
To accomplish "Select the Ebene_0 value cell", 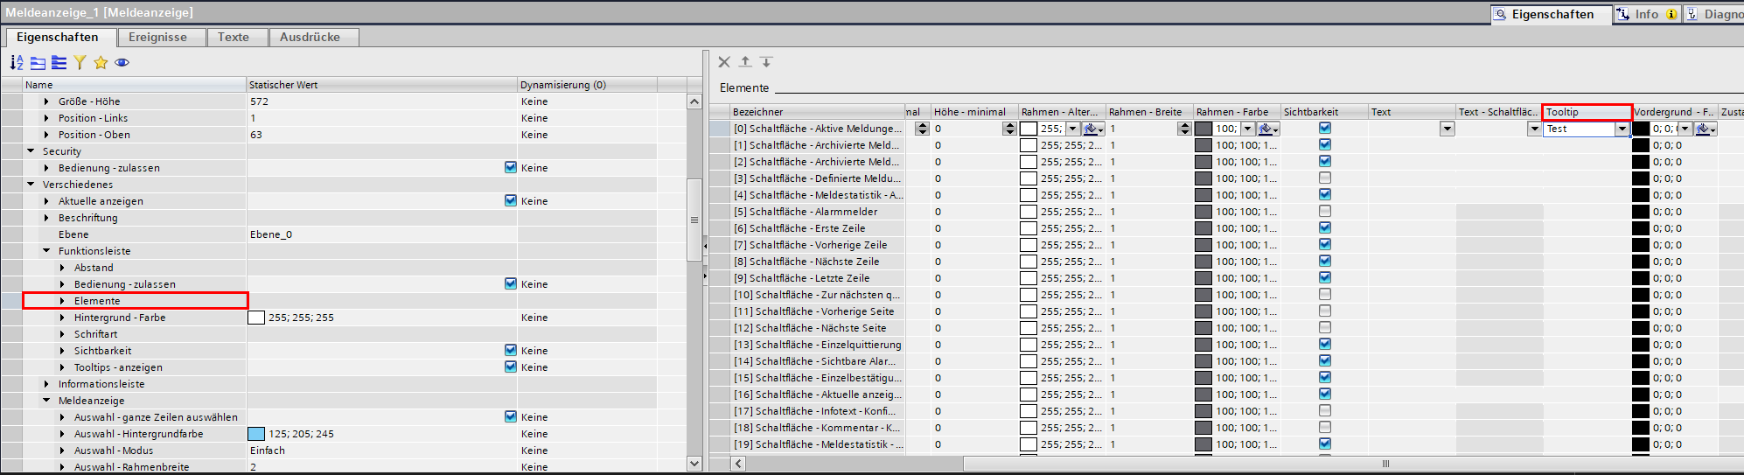I will click(381, 234).
